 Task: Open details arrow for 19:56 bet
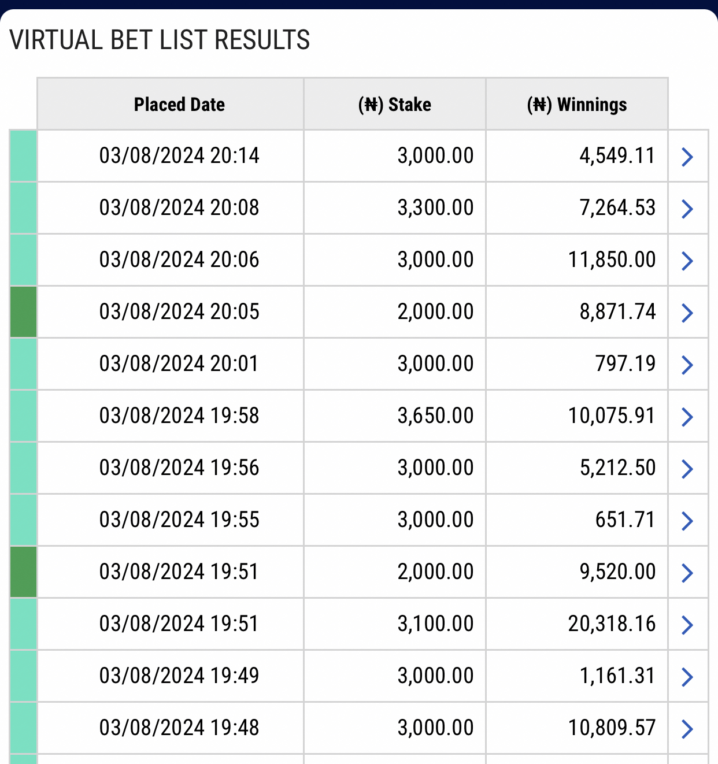click(687, 469)
